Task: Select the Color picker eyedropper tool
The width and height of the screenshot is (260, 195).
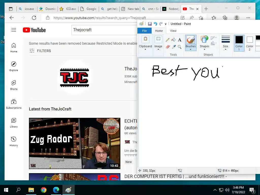Action: pos(174,47)
